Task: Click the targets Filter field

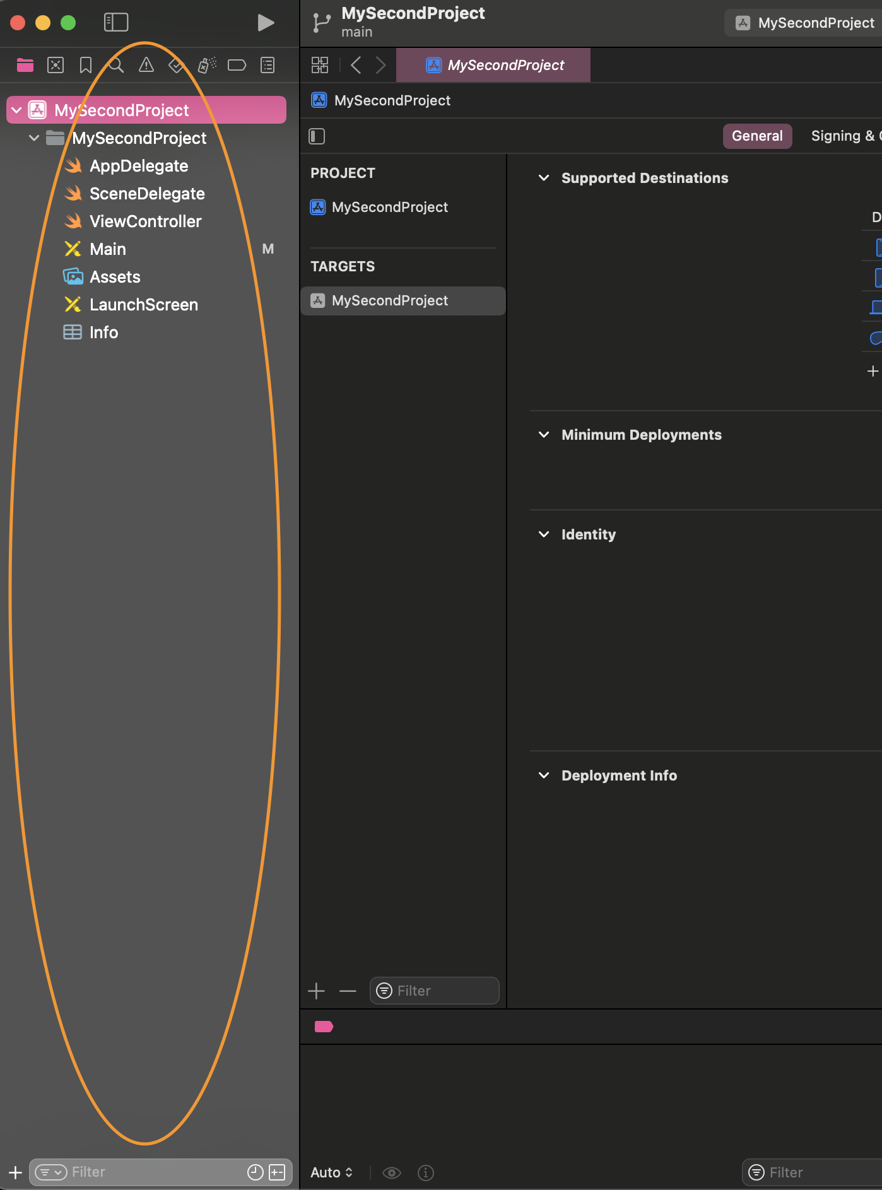Action: (434, 991)
